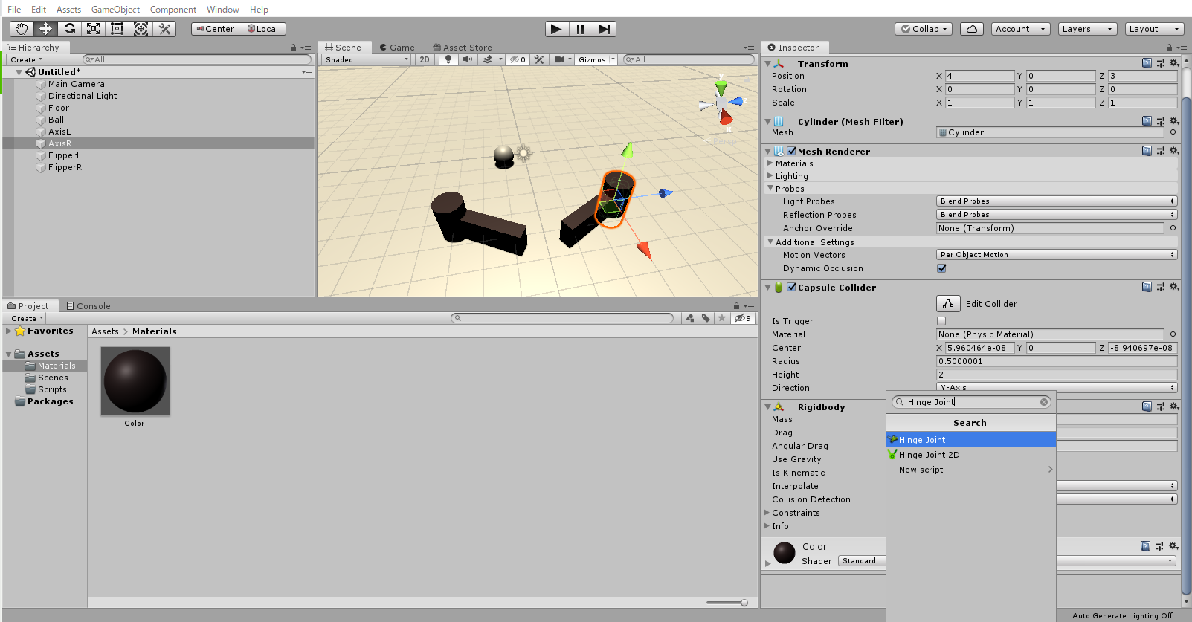Open Rigidbody component gear menu
Viewport: 1192px width, 622px height.
pyautogui.click(x=1174, y=406)
